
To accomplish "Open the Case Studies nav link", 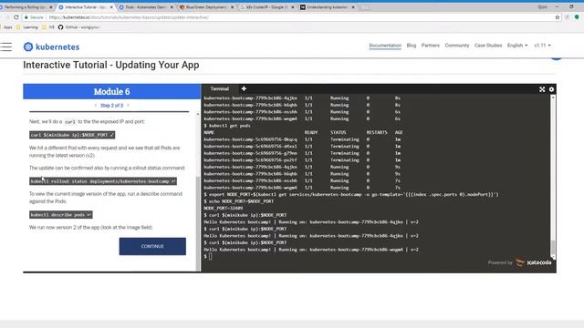I will [488, 46].
